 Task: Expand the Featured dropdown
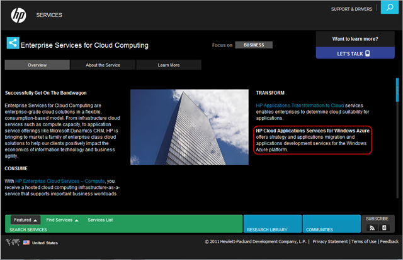25,220
